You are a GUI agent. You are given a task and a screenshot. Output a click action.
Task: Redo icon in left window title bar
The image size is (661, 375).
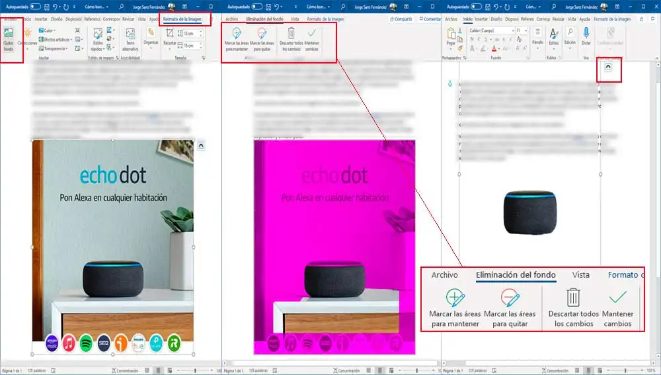66,7
